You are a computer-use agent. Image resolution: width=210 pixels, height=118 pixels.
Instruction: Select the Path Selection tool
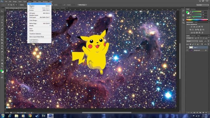pos(2,57)
